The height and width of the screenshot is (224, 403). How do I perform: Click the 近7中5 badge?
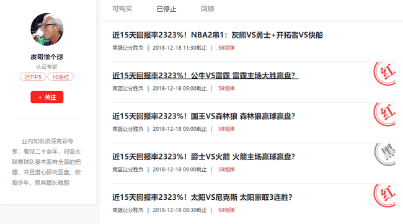33,77
